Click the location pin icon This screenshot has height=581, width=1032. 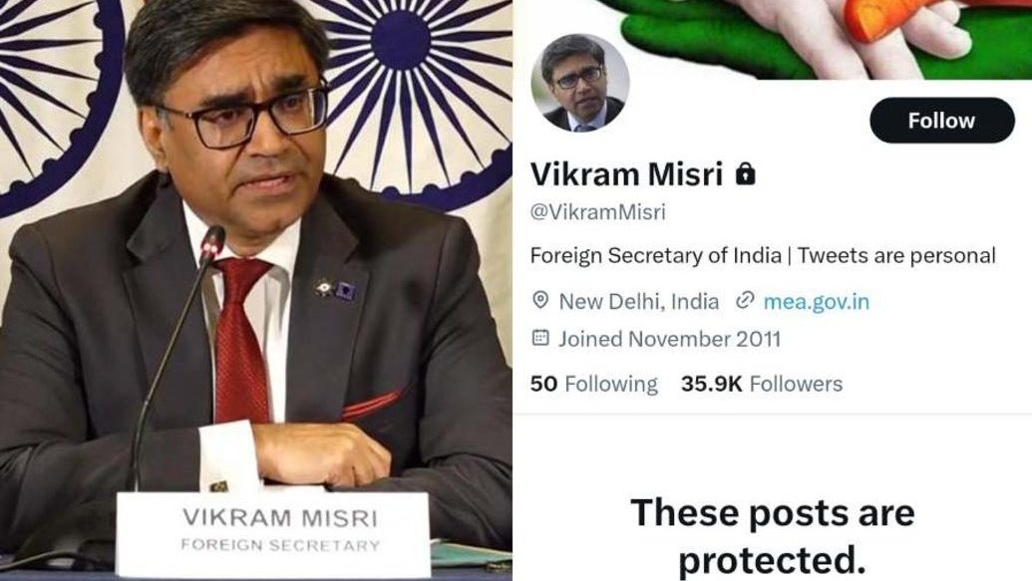coord(540,301)
